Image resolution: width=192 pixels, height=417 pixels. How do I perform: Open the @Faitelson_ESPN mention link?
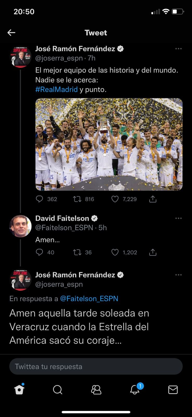point(89,298)
